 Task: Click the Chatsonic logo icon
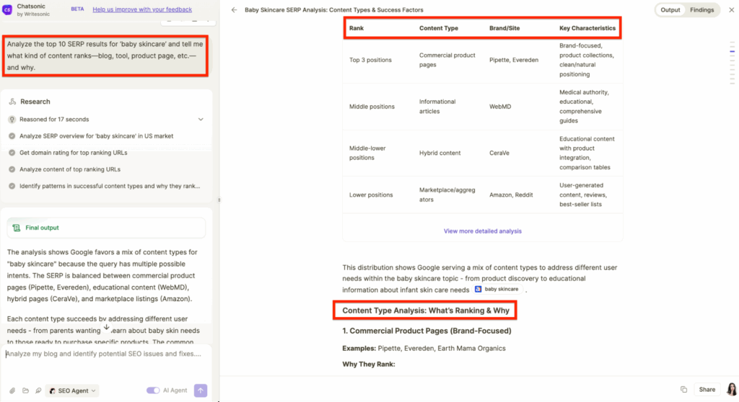click(x=7, y=9)
